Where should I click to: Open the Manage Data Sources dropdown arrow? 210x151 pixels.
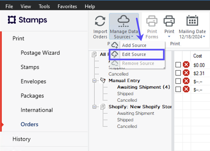[x=132, y=37]
